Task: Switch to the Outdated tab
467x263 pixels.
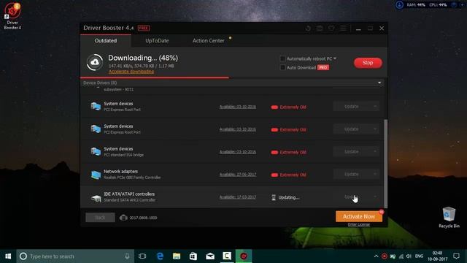Action: [x=106, y=41]
